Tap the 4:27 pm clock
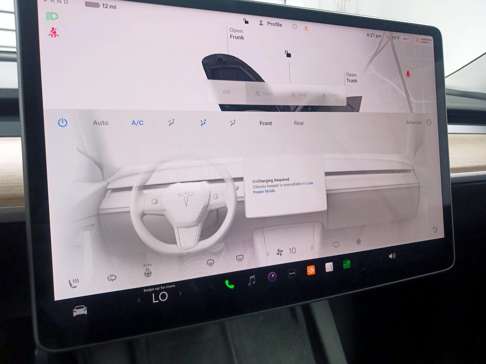486x364 pixels. click(374, 35)
